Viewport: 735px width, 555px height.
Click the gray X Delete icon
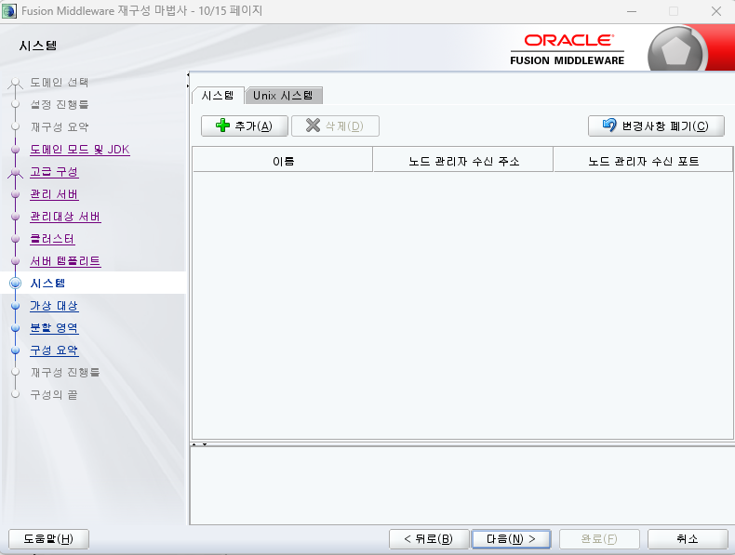click(313, 126)
